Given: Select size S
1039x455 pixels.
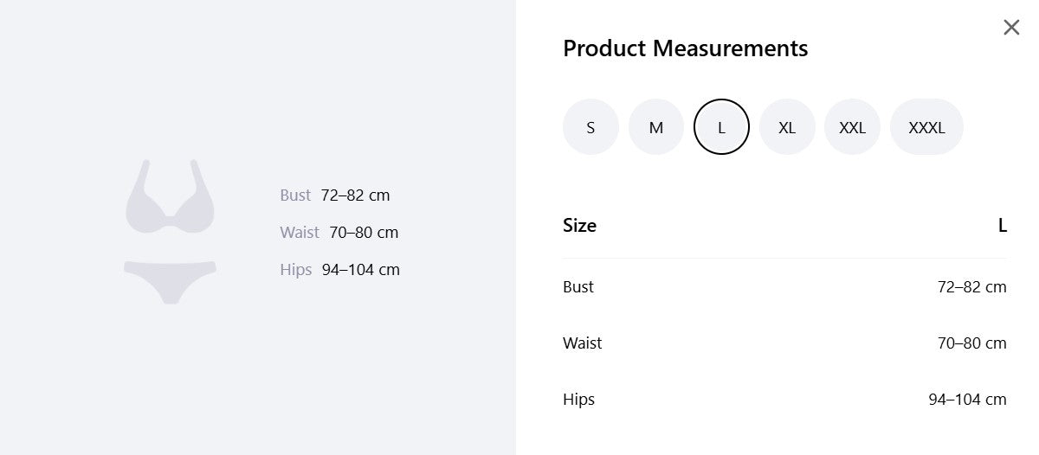Looking at the screenshot, I should (x=590, y=127).
